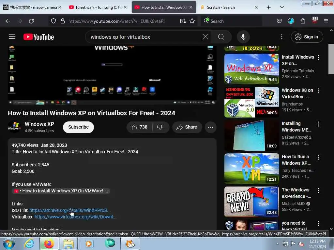Dislike the video with the thumbs-down icon
This screenshot has width=334, height=250.
tap(160, 127)
